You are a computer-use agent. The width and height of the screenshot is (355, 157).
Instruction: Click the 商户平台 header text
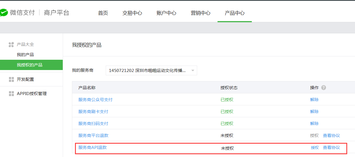tap(57, 13)
